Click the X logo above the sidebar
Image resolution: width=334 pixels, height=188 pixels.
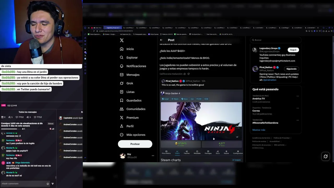[122, 40]
